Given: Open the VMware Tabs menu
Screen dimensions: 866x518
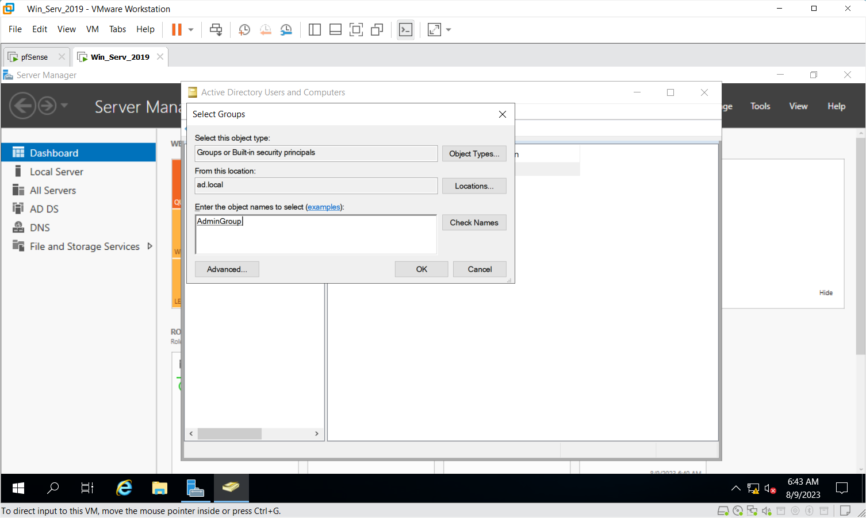Looking at the screenshot, I should 117,29.
